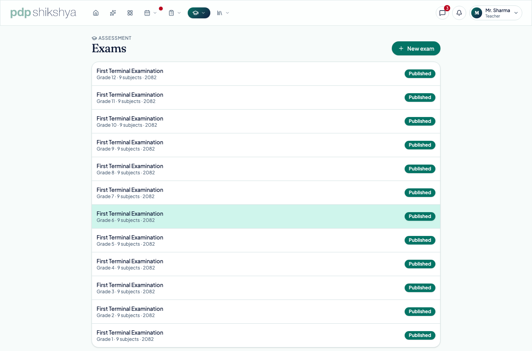Screen dimensions: 532x351
Task: Open the library books icon menu
Action: point(223,13)
